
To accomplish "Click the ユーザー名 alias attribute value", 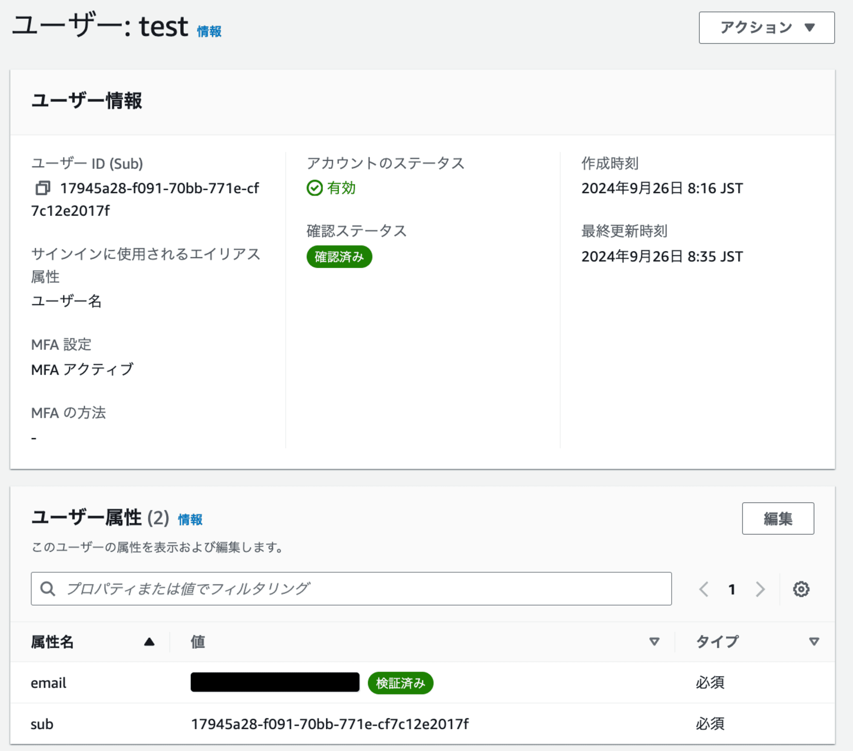I will point(67,301).
